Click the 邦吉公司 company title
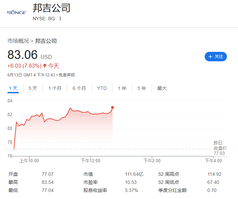238x199 pixels. (x=52, y=8)
